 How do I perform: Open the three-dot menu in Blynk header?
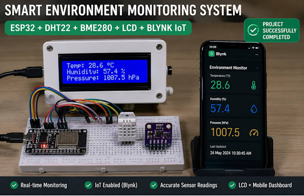click(257, 55)
